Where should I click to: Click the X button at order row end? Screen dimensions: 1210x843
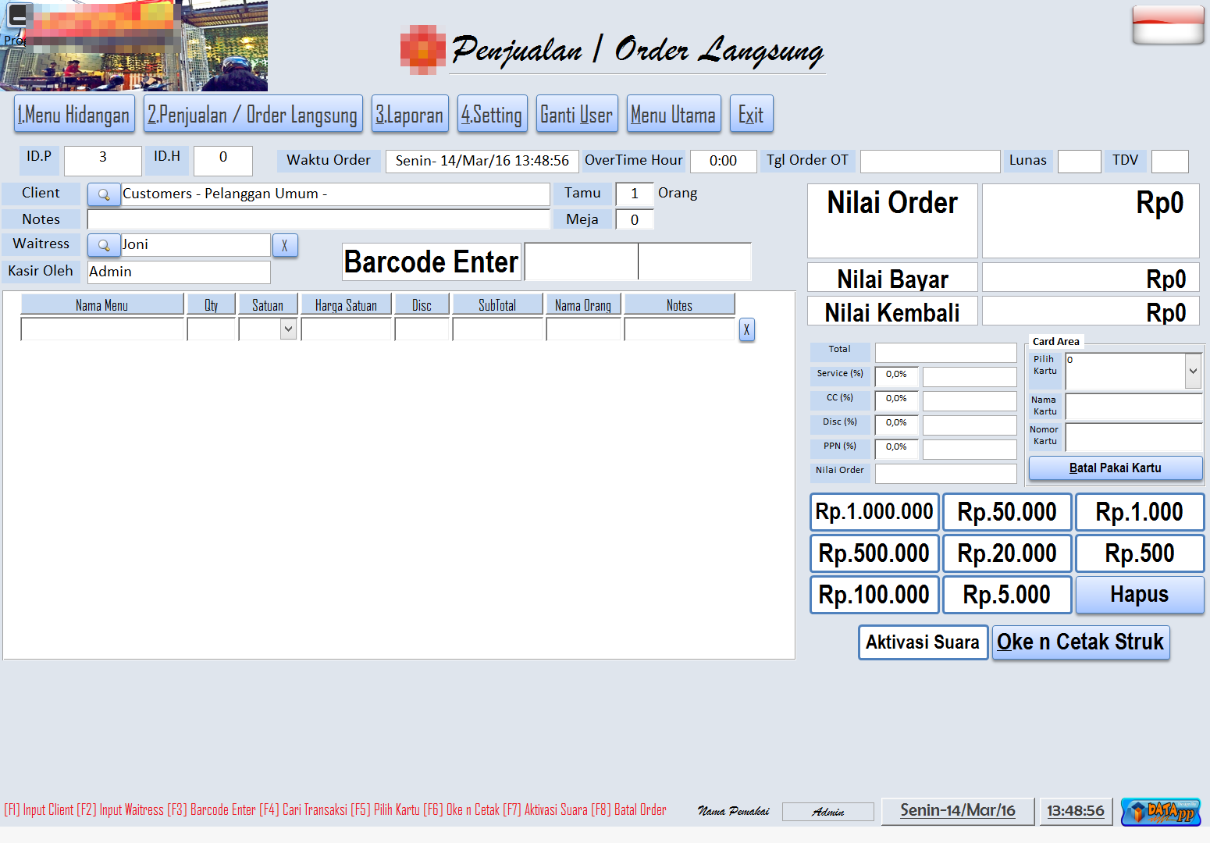tap(746, 329)
